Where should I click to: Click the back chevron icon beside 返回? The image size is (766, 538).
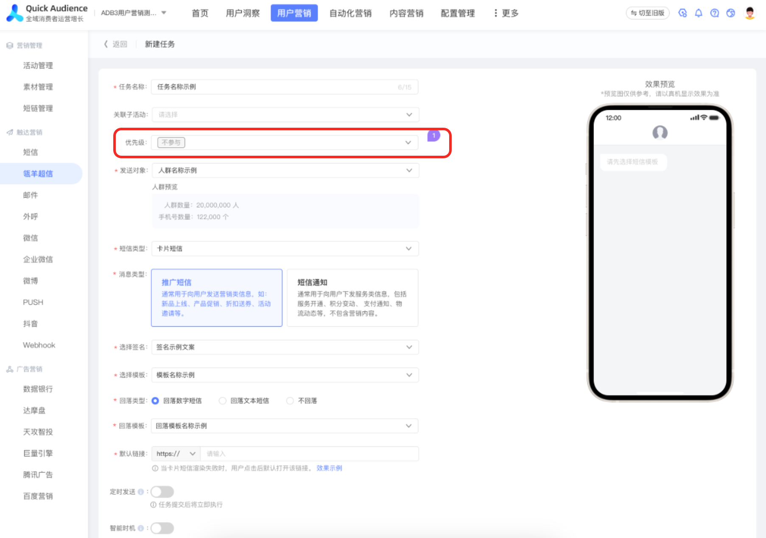[106, 44]
